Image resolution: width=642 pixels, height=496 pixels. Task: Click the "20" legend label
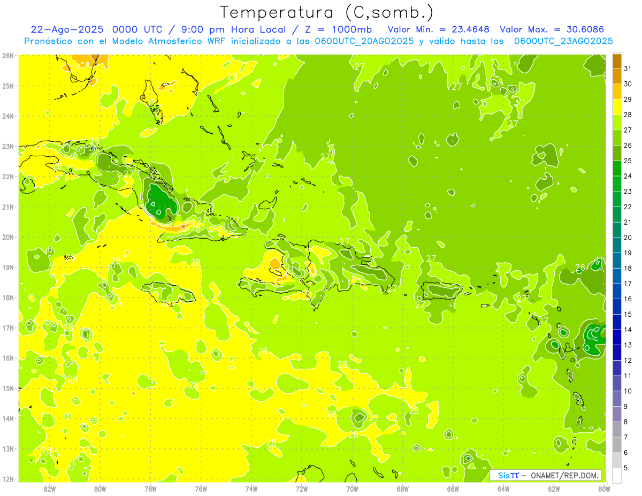628,238
